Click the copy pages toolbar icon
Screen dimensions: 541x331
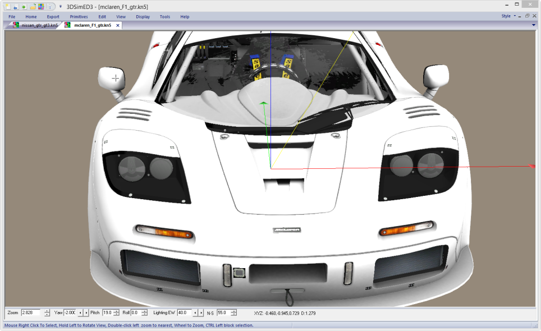point(49,7)
